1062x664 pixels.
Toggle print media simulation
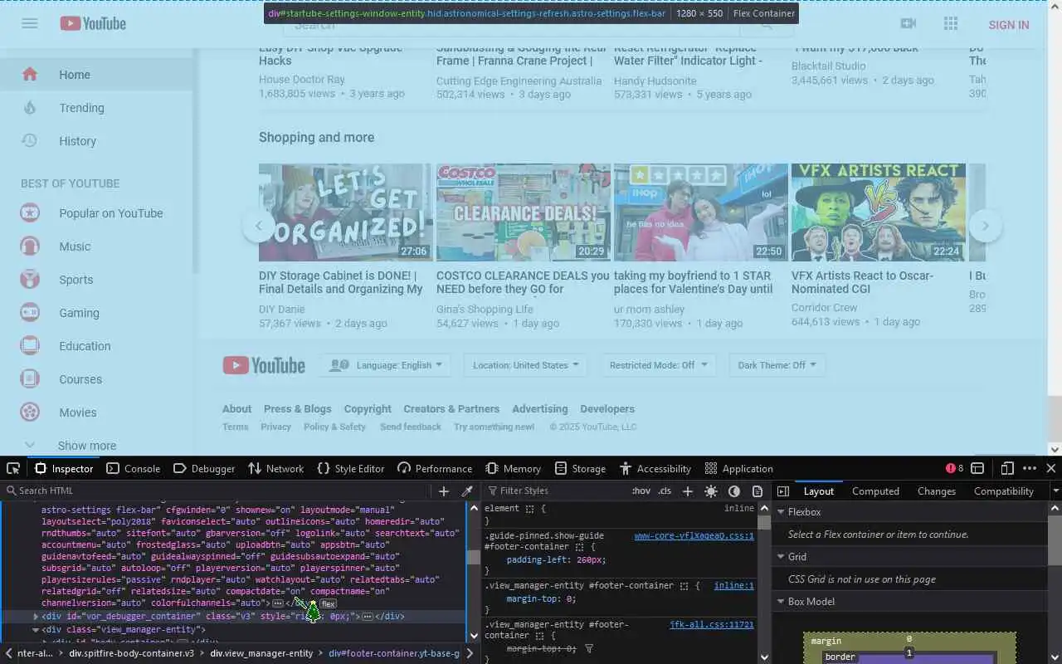(x=758, y=491)
